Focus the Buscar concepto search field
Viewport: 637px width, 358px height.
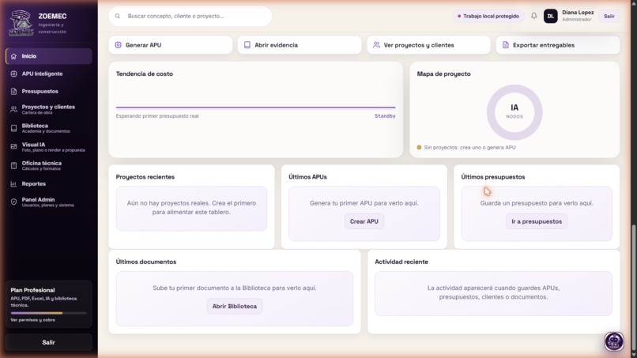(190, 17)
